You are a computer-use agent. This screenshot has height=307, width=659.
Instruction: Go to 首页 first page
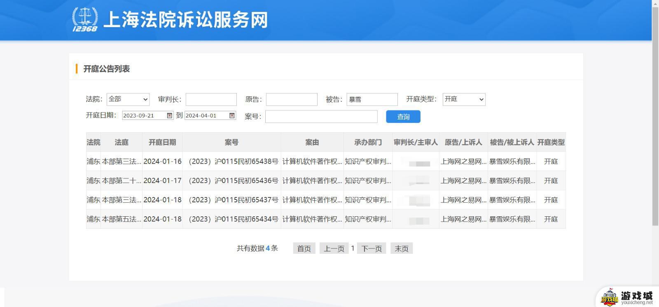click(x=304, y=248)
